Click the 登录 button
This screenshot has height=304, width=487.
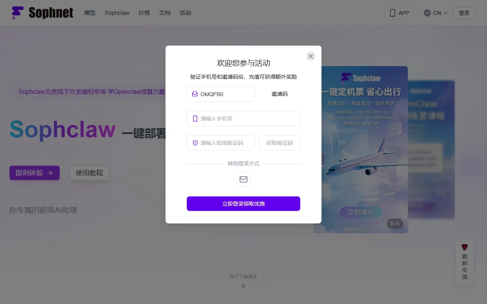click(464, 13)
